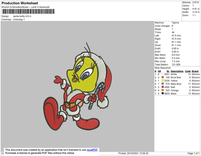Screen dimensions: 201x156
Task: Click the barcode under the worksheet title
Action: (28, 11)
